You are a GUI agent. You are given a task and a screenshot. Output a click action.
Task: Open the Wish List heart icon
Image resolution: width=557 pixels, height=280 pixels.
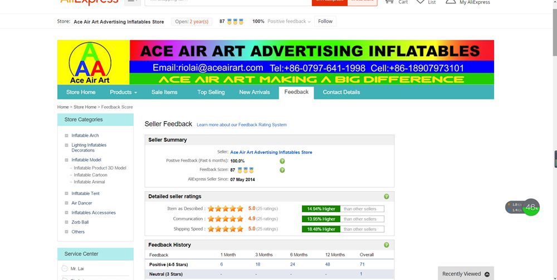point(421,2)
